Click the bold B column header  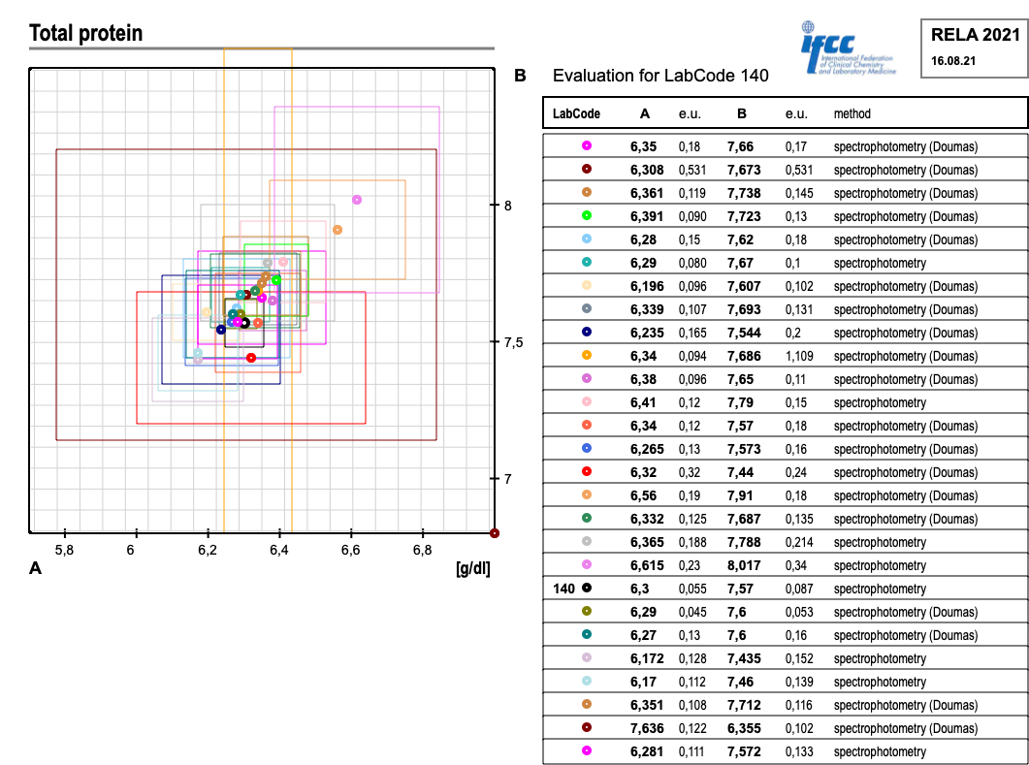742,113
